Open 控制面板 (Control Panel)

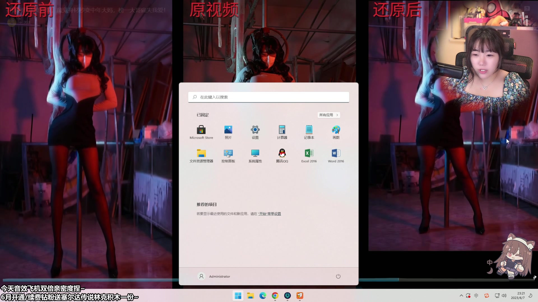[228, 156]
